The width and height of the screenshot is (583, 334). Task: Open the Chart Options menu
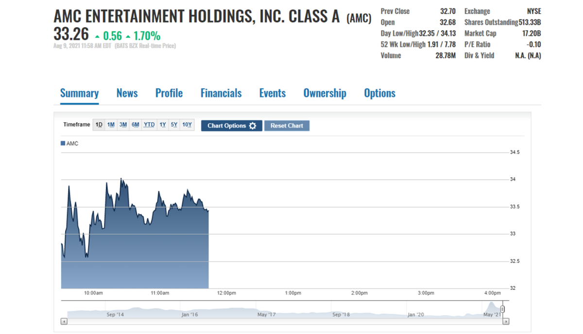[x=232, y=126]
